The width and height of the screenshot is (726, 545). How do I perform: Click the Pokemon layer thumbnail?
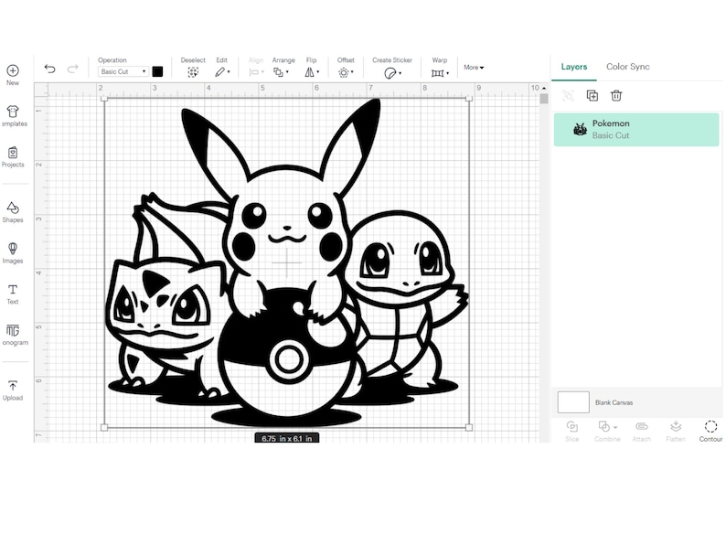[x=580, y=130]
